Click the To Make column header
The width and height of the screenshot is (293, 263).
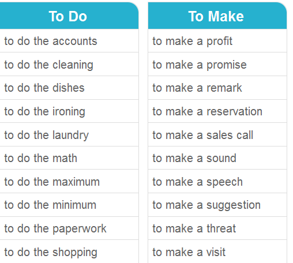pos(217,16)
